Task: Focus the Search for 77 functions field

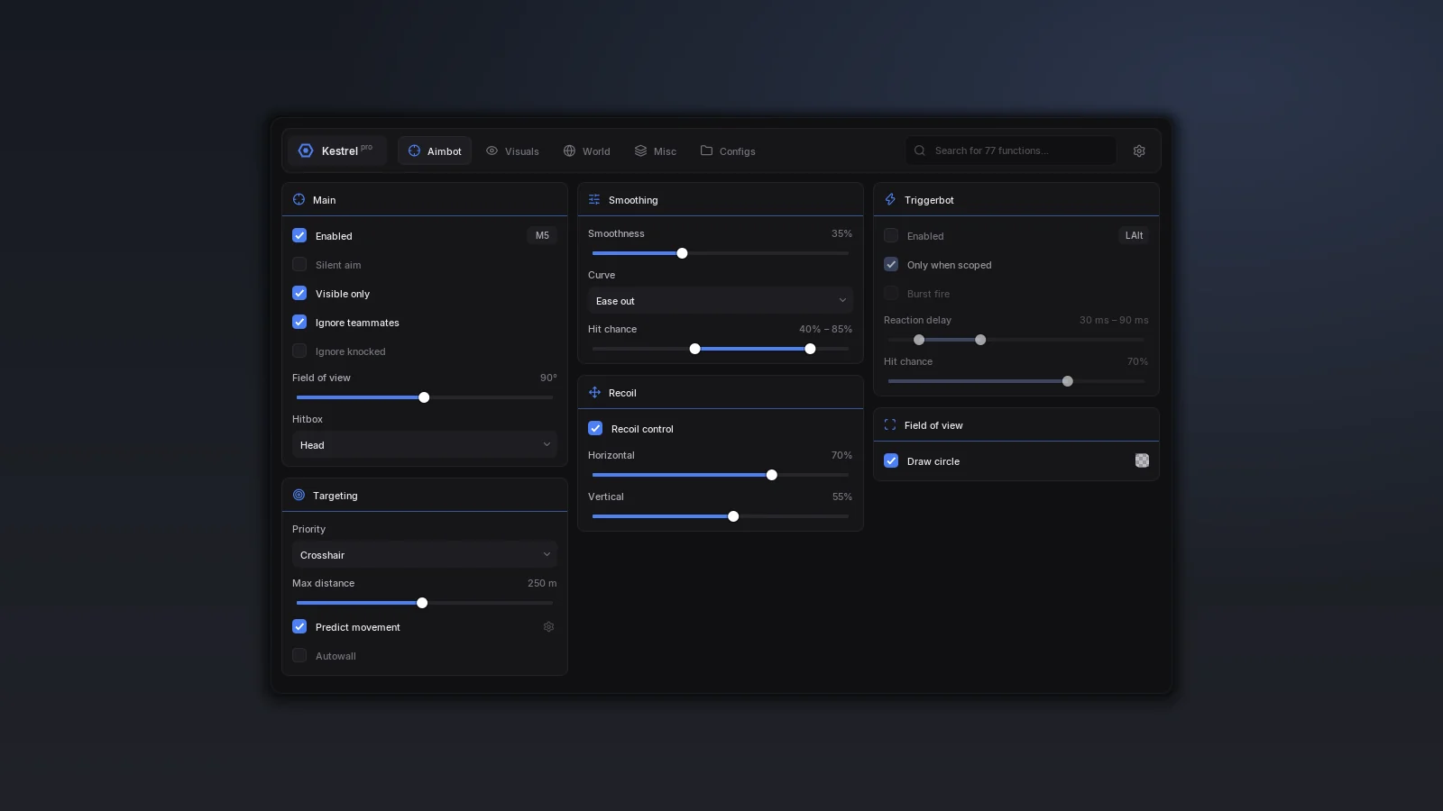Action: [x=1011, y=150]
